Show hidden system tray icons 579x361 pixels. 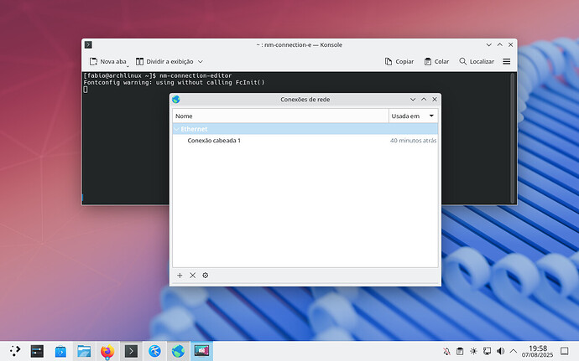(x=514, y=351)
